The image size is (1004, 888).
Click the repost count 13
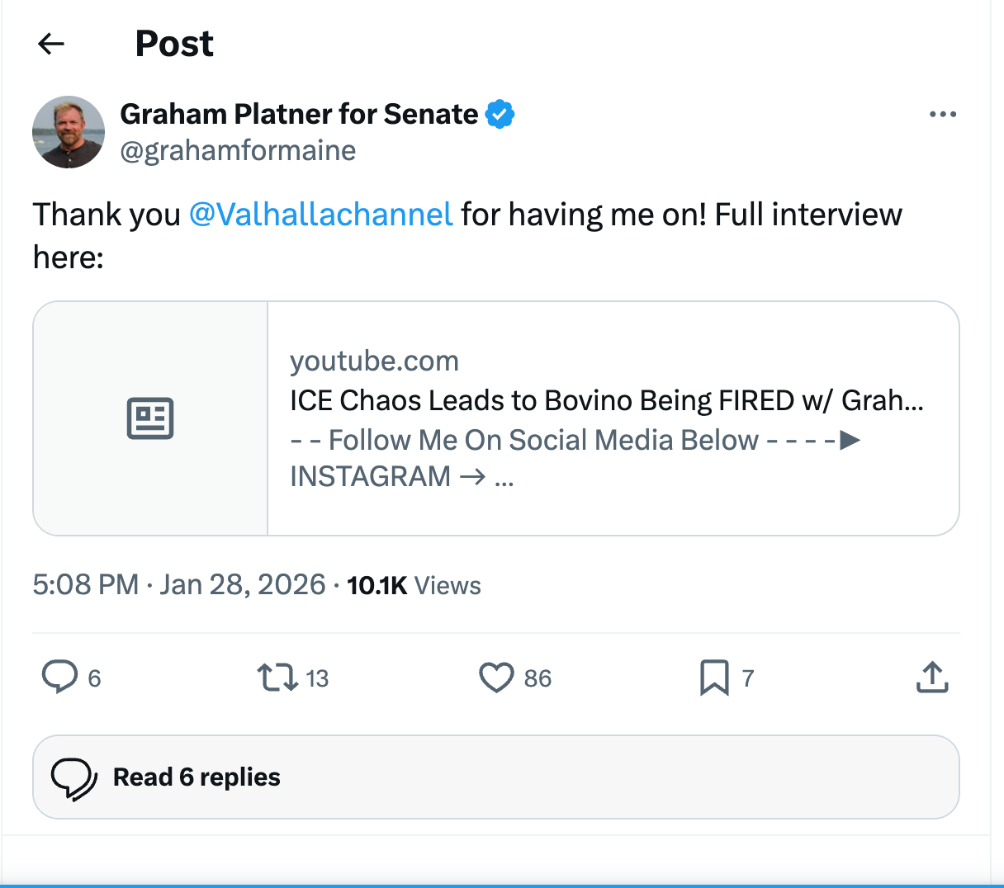coord(317,678)
